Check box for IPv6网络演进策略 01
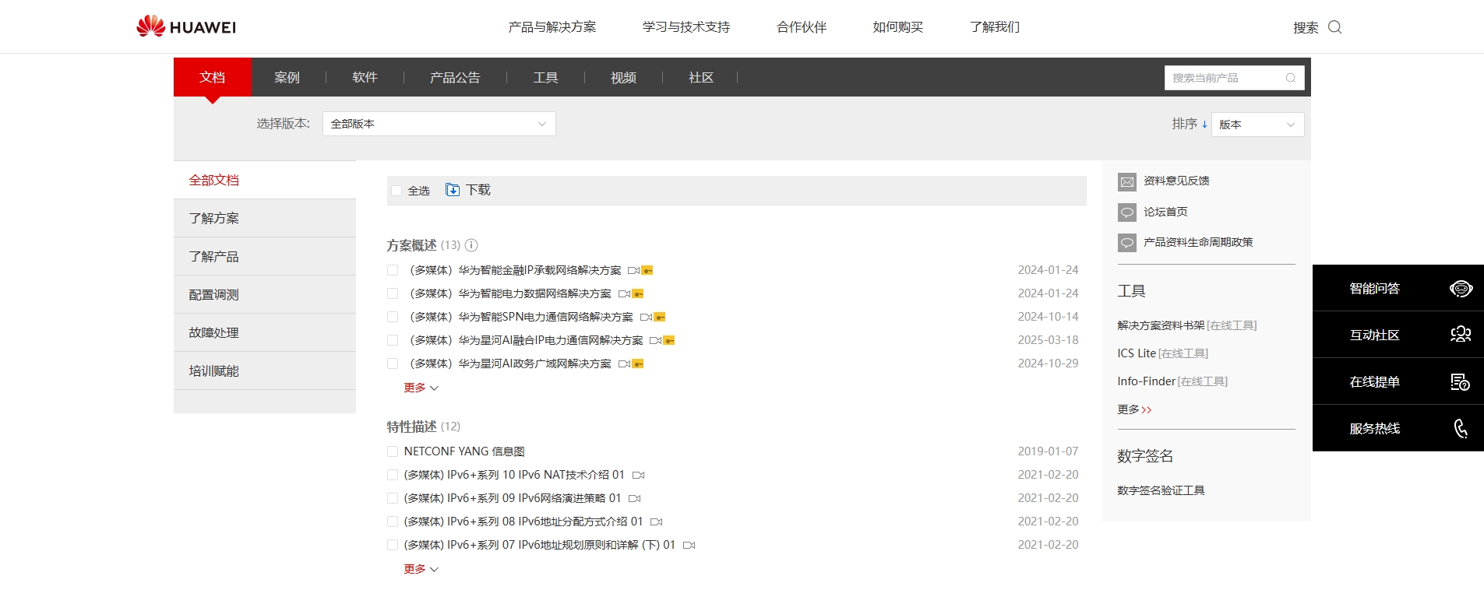The image size is (1484, 590). (393, 498)
